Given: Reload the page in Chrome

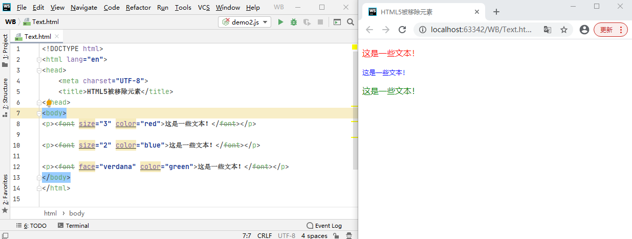Looking at the screenshot, I should click(402, 30).
